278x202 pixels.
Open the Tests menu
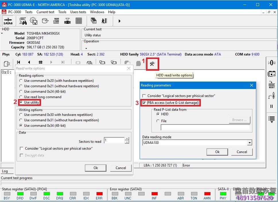(29, 12)
